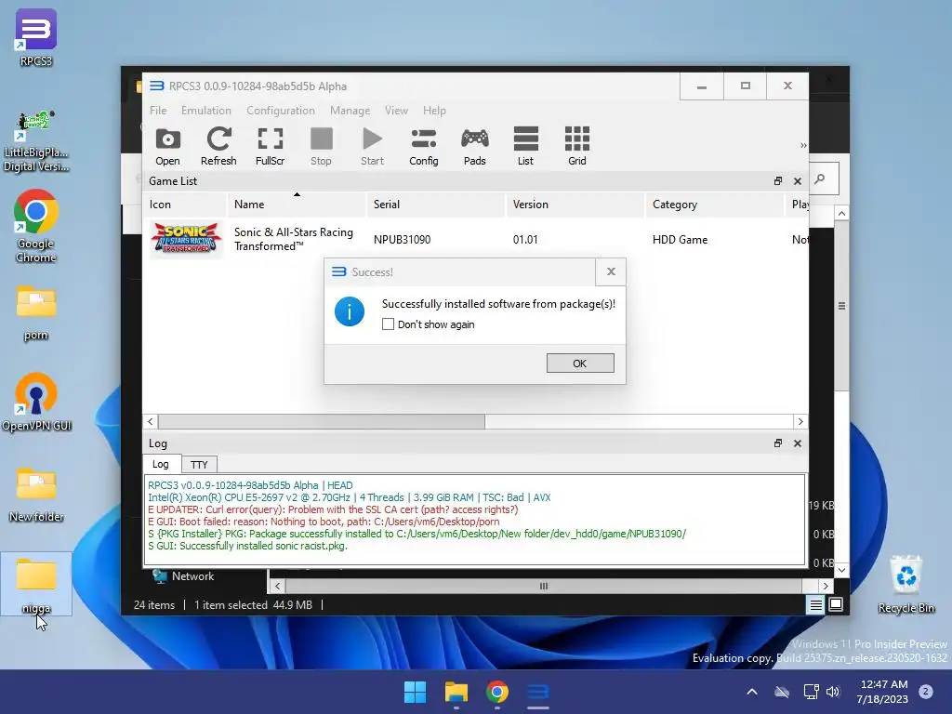Close the Log panel
Screen dimensions: 952x714
[x=798, y=443]
